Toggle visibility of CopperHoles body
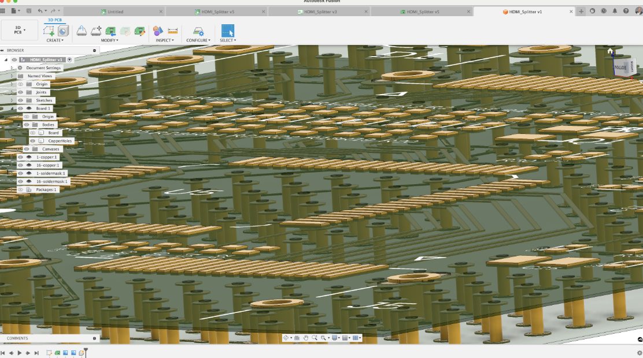The height and width of the screenshot is (358, 643). coord(33,141)
